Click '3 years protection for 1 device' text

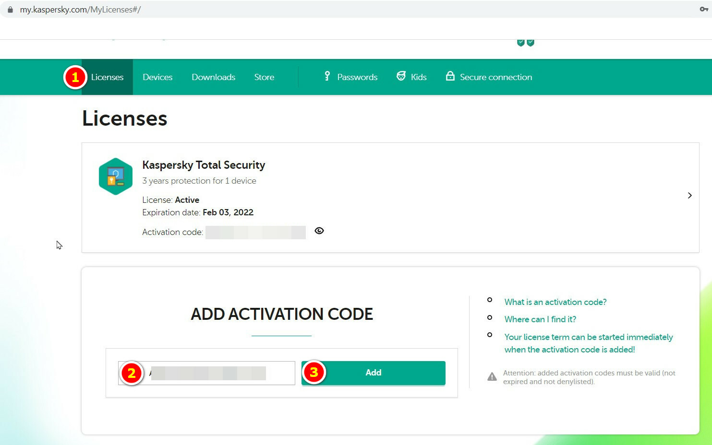tap(199, 181)
